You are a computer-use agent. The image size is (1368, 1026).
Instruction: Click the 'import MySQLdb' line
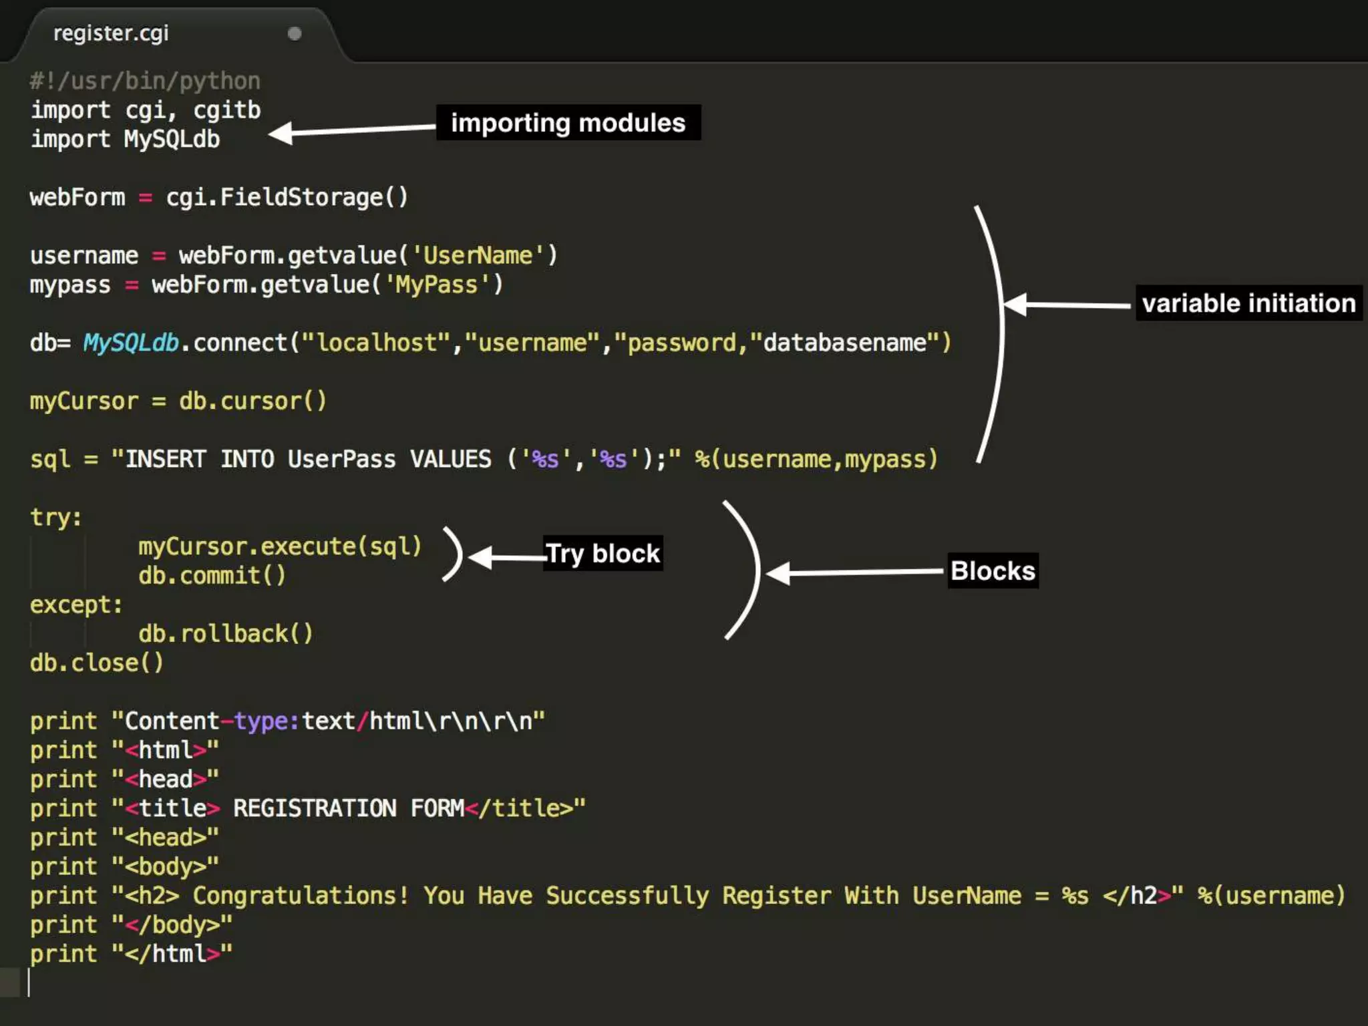[125, 140]
